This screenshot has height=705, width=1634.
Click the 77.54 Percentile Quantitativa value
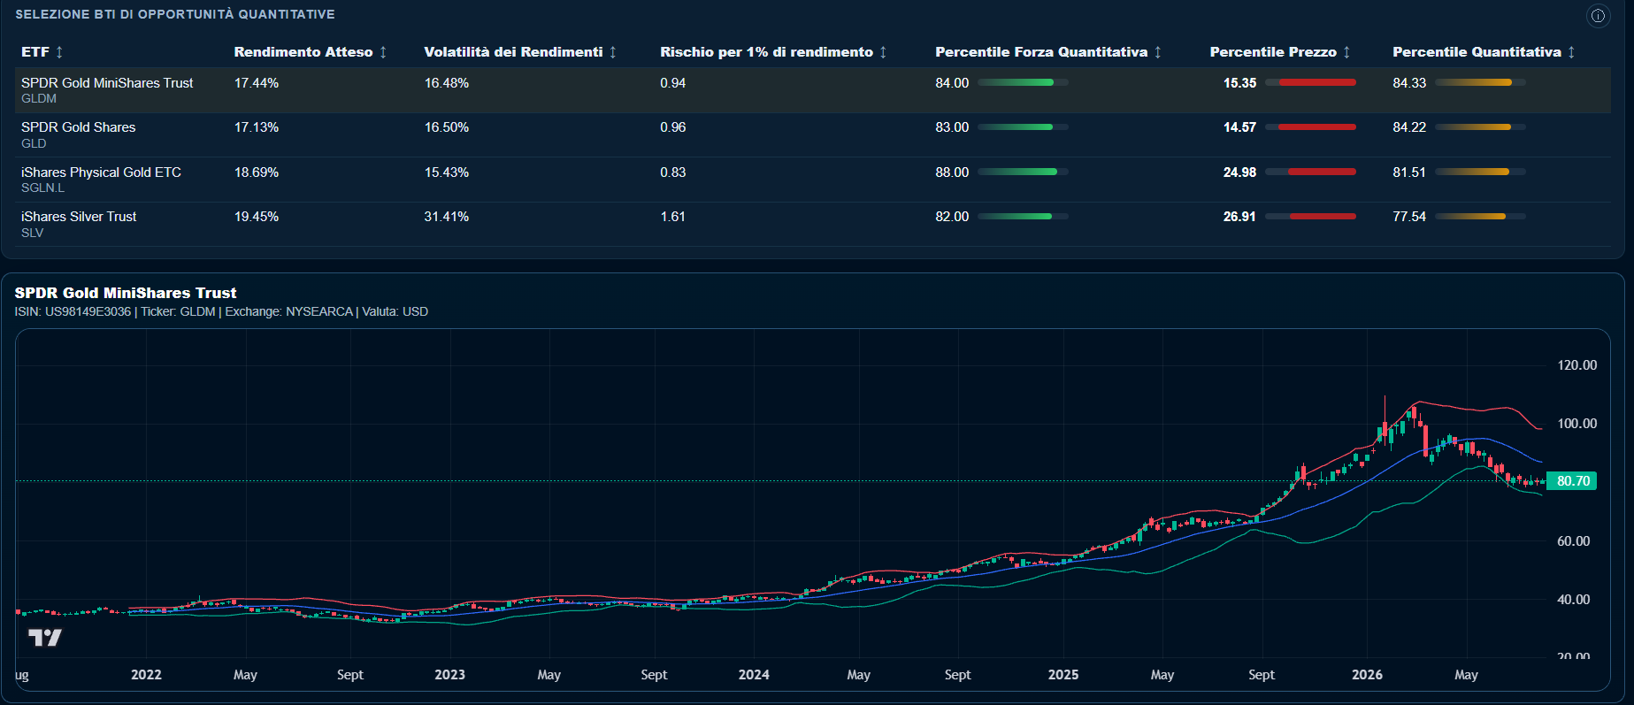point(1409,217)
